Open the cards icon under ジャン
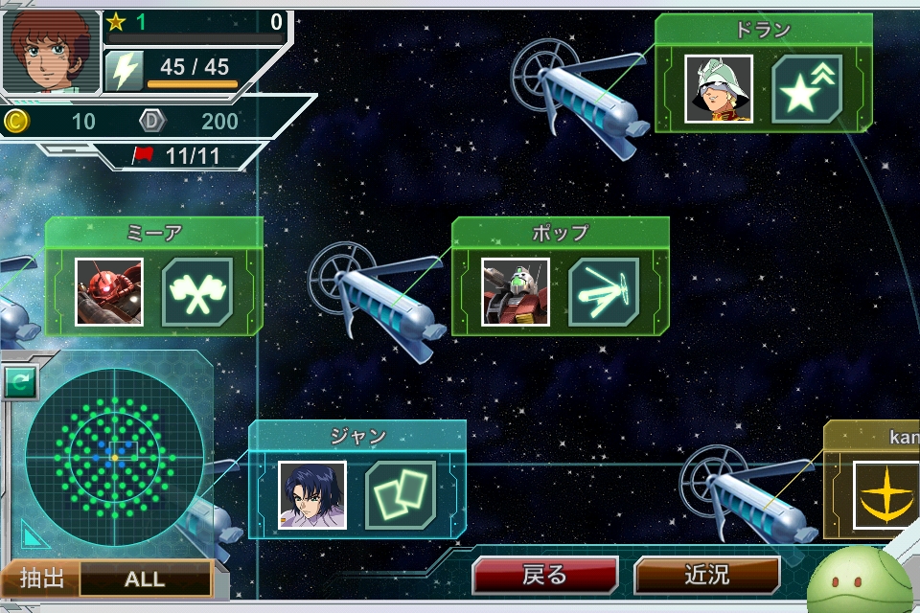 click(x=401, y=495)
